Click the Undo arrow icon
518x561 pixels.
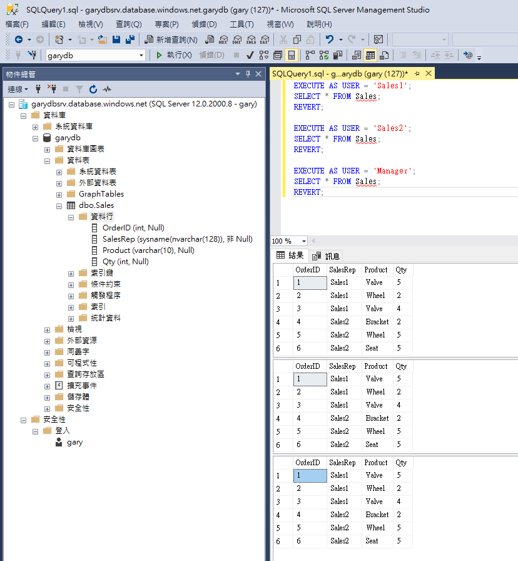point(330,39)
